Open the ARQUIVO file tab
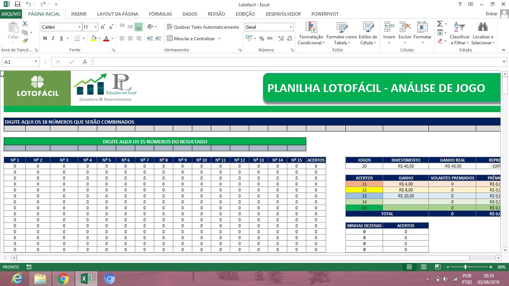The image size is (509, 286). [11, 14]
